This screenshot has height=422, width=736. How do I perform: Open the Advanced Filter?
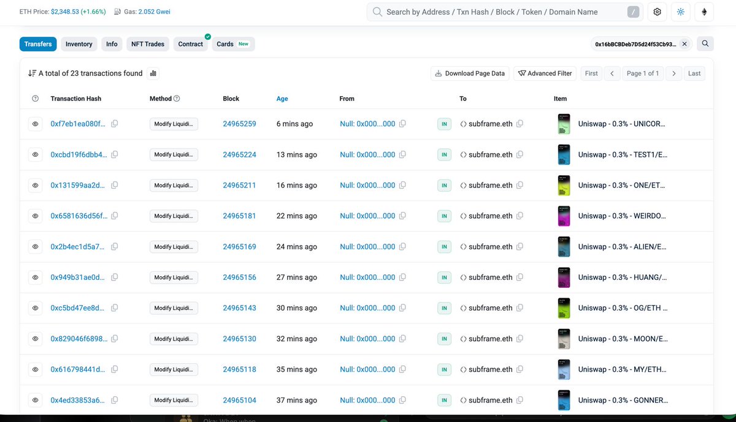[x=545, y=73]
